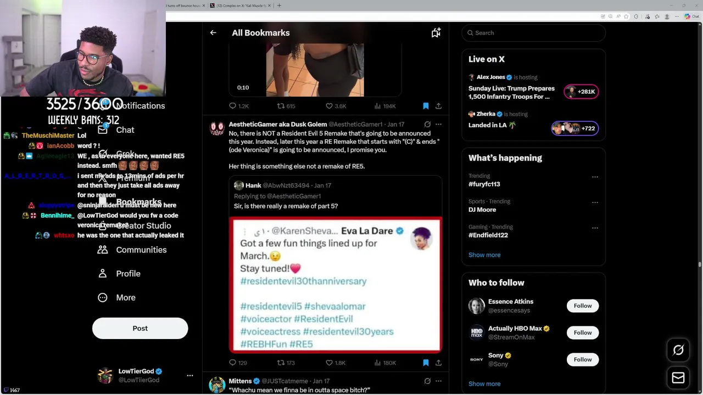Remove bookmark on AestheticGamer post
The height and width of the screenshot is (395, 703).
coord(426,363)
